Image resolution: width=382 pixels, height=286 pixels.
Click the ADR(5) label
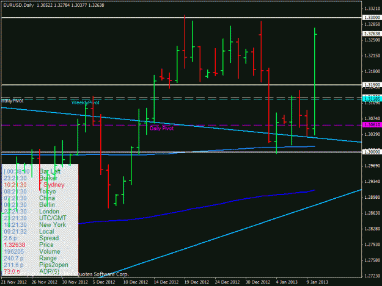[x=50, y=271]
